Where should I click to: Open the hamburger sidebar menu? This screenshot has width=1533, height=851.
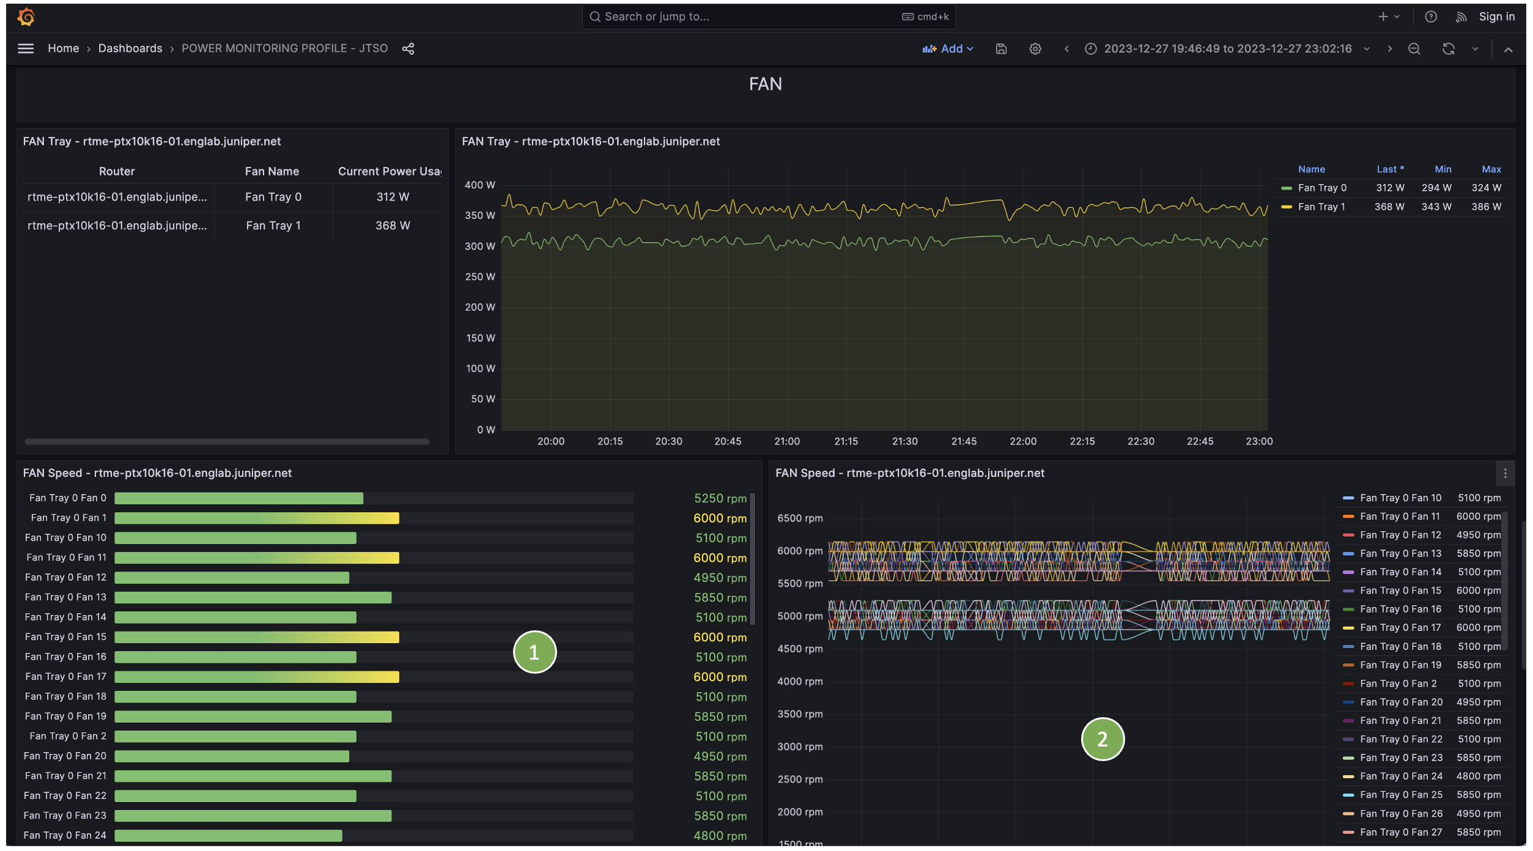coord(26,48)
